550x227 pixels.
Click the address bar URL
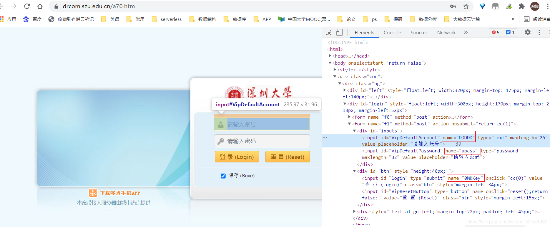tap(99, 6)
